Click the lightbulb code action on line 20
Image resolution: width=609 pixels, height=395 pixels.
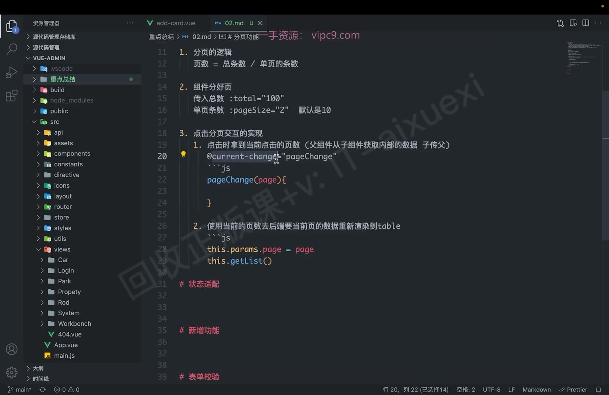coord(183,154)
